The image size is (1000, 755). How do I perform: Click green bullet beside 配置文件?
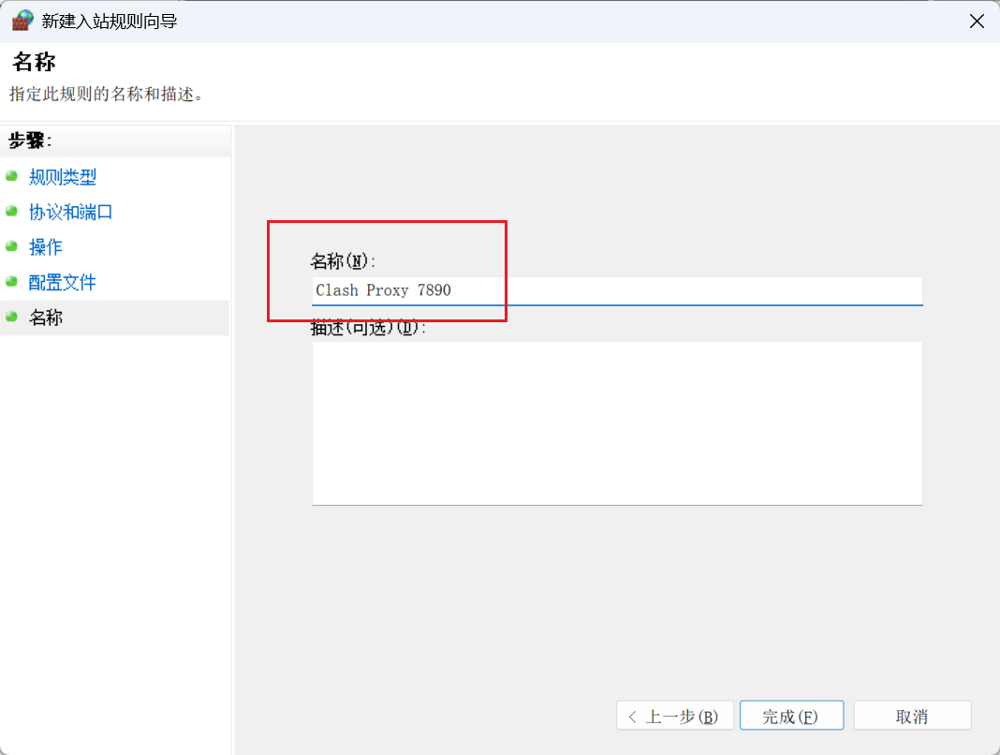[x=11, y=282]
